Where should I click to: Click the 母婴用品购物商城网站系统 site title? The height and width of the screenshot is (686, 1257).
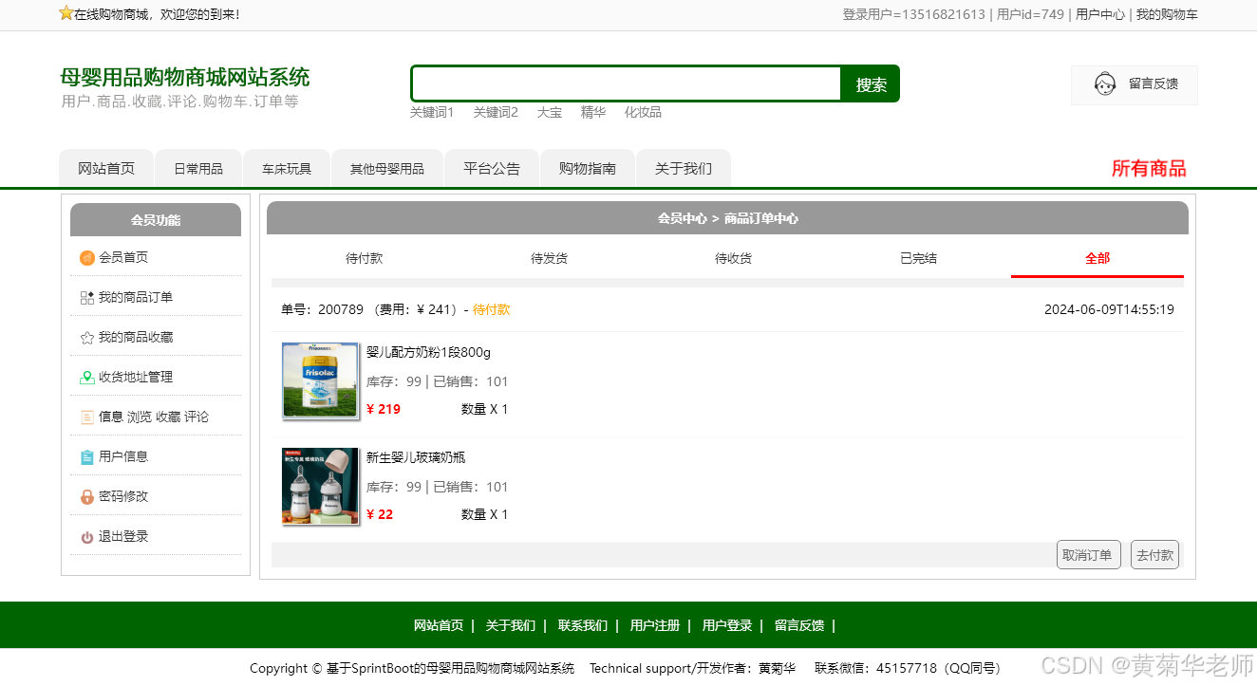(x=185, y=77)
